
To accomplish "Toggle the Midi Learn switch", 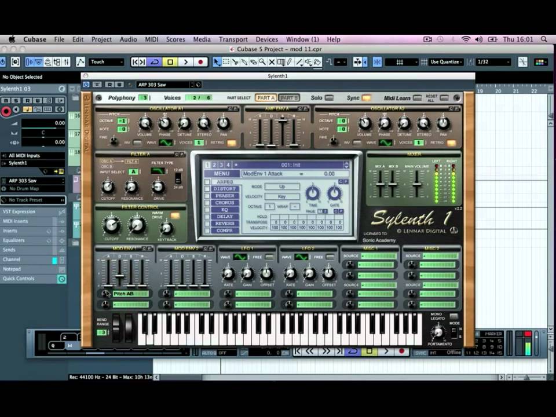I will tap(418, 97).
